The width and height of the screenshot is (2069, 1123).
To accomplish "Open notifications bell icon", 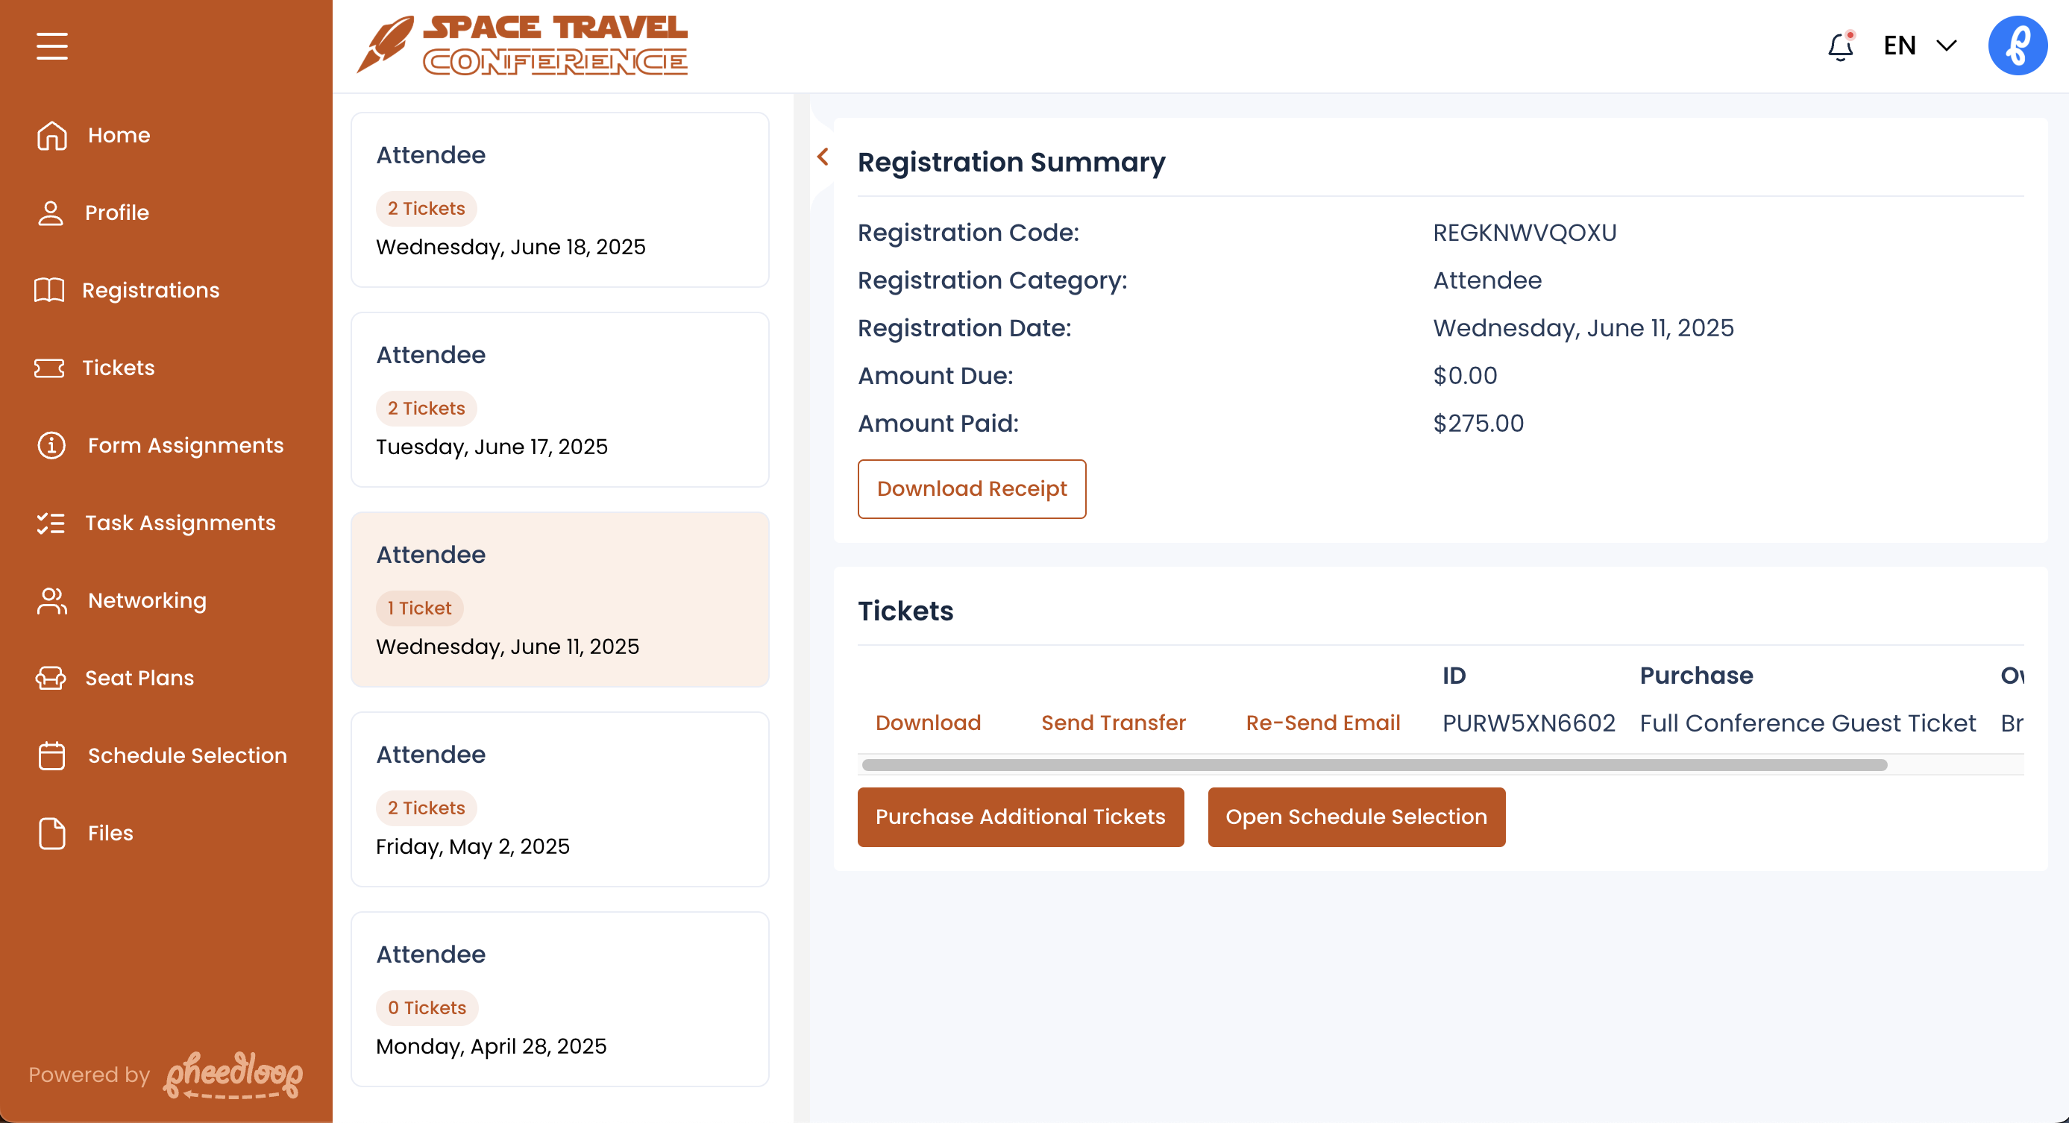I will tap(1840, 46).
